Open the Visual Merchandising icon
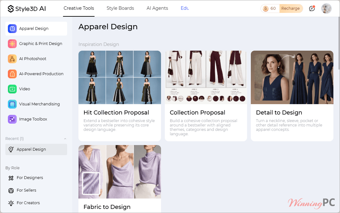 click(12, 104)
